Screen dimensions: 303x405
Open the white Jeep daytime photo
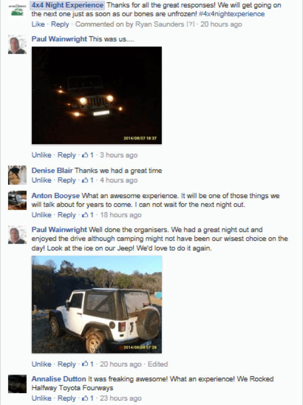point(97,305)
